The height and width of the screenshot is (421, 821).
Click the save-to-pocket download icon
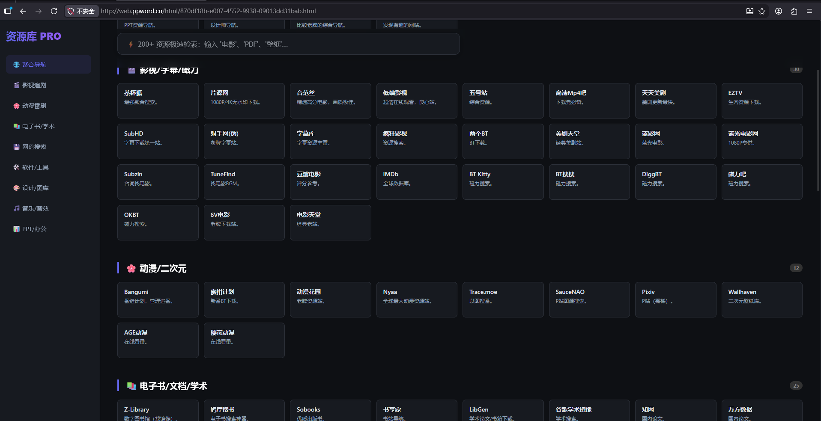coord(750,11)
